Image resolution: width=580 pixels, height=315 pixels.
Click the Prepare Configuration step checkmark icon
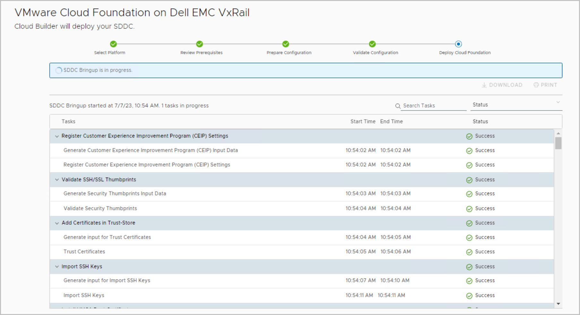286,44
